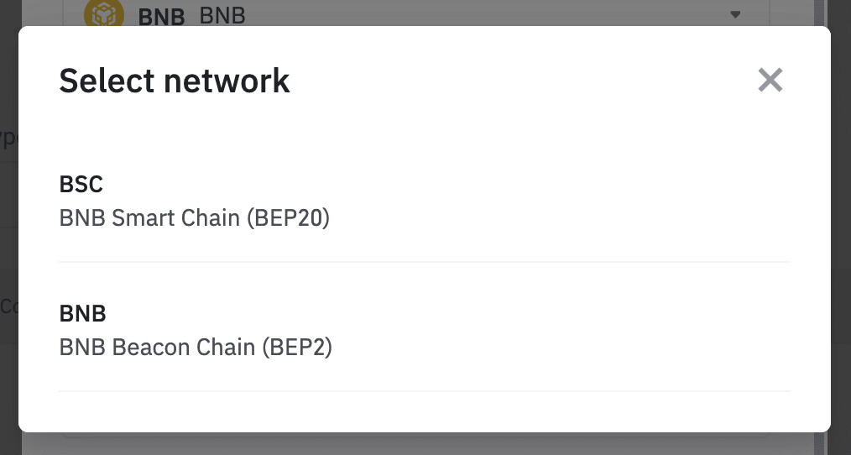The image size is (851, 455).
Task: Open the coin selector showing BNB
Action: [420, 14]
